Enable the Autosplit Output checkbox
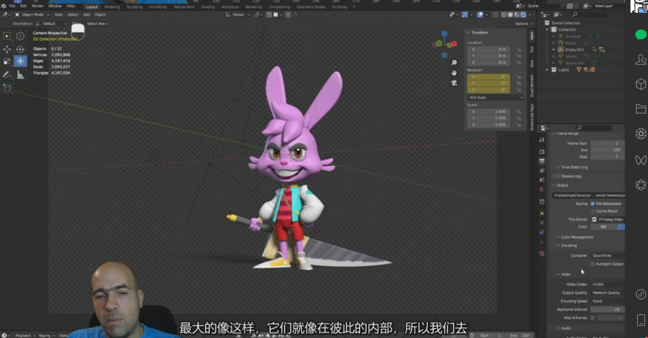Viewport: 648px width, 338px height. coord(592,264)
